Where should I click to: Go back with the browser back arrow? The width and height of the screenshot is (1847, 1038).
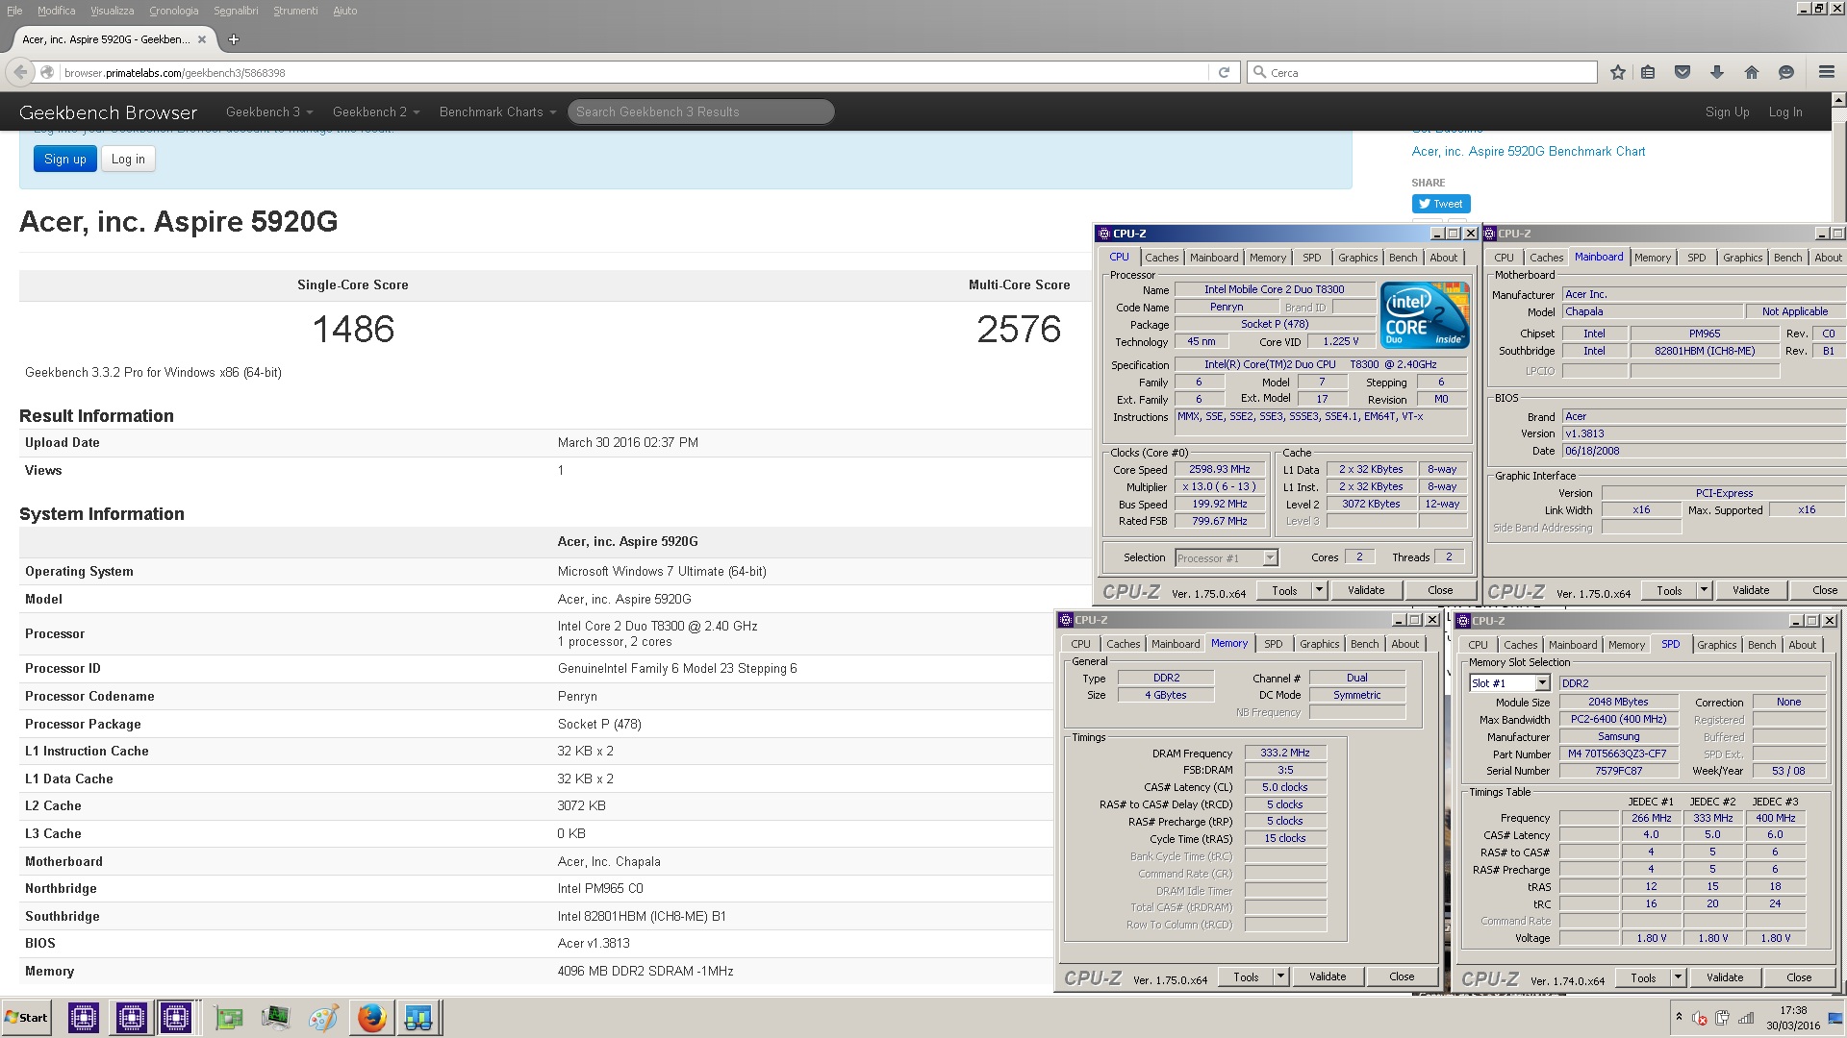coord(19,72)
